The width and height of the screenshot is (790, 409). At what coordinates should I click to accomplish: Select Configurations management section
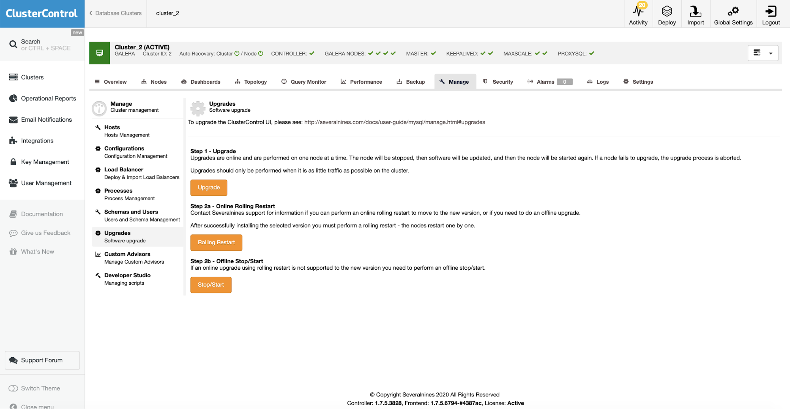pyautogui.click(x=137, y=152)
